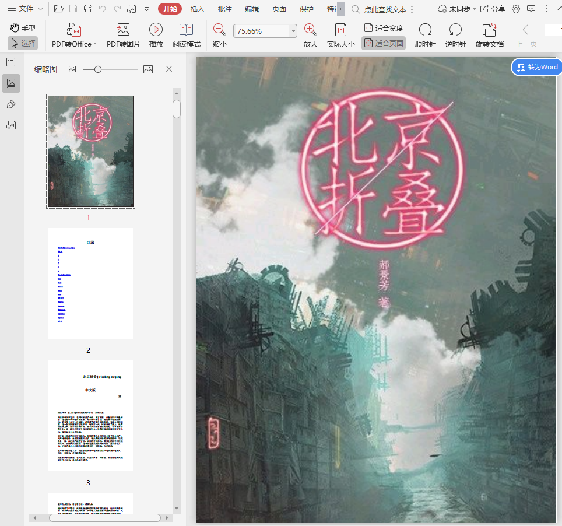Viewport: 562px width, 526px height.
Task: Click the 转为Word floating button
Action: [536, 67]
